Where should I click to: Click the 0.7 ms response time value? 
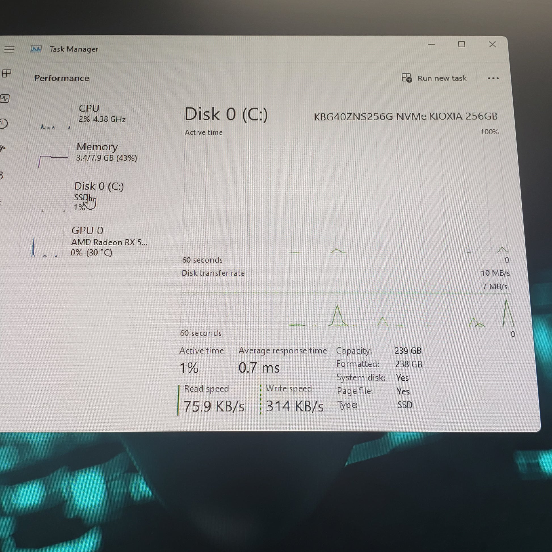pyautogui.click(x=259, y=367)
